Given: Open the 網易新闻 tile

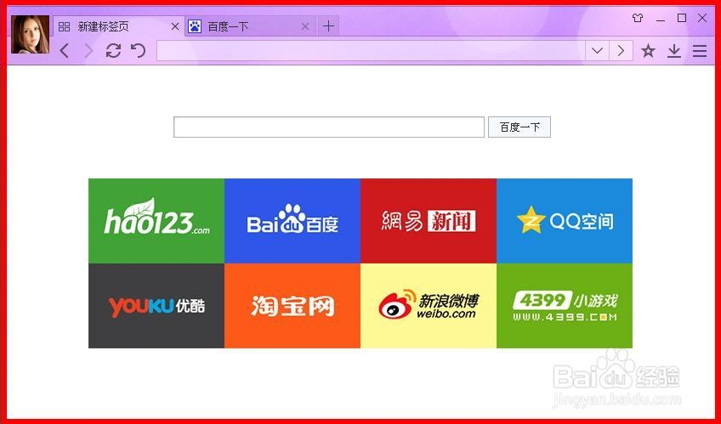Looking at the screenshot, I should pos(429,221).
